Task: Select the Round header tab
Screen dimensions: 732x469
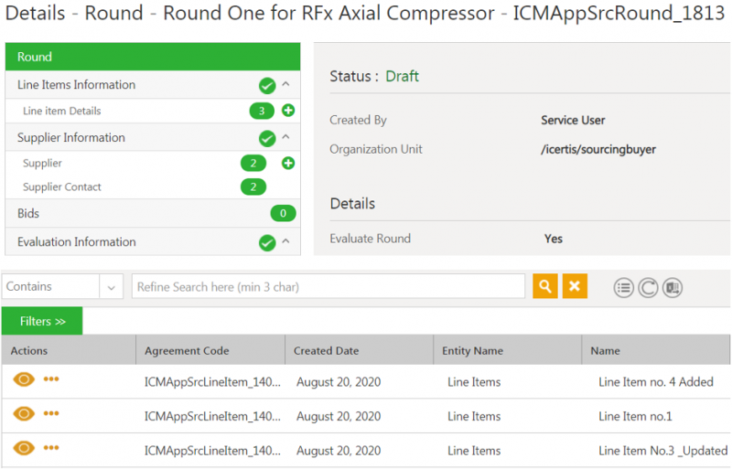Action: click(x=153, y=57)
